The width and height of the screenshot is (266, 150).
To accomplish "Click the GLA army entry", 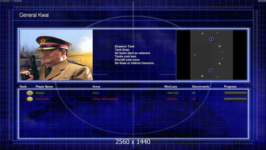I will [x=96, y=93].
